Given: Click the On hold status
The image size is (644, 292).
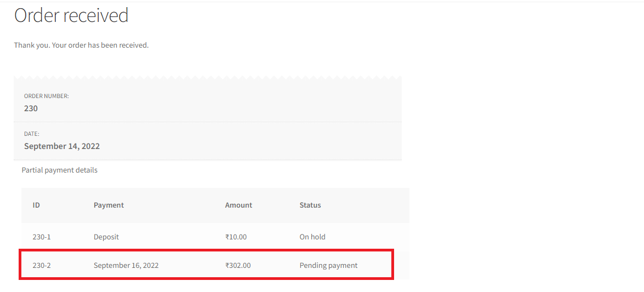Looking at the screenshot, I should (x=312, y=237).
